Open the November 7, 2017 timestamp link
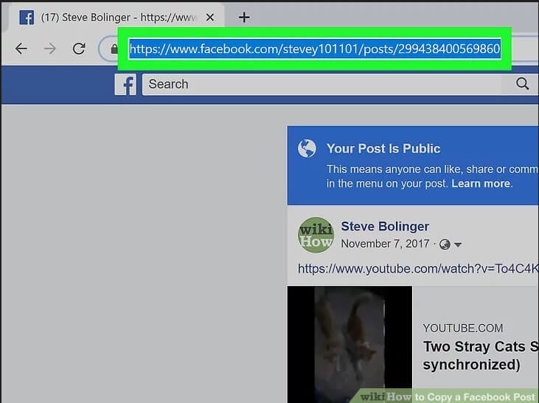Viewport: 539px width, 403px height. coord(385,244)
